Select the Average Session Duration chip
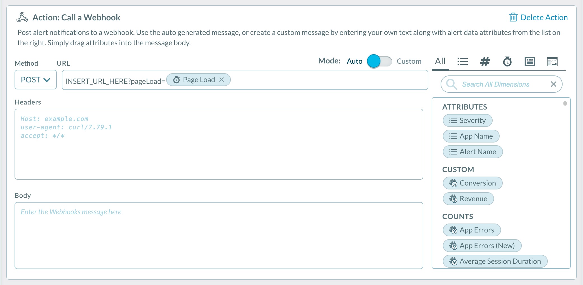The height and width of the screenshot is (285, 583). click(x=495, y=261)
